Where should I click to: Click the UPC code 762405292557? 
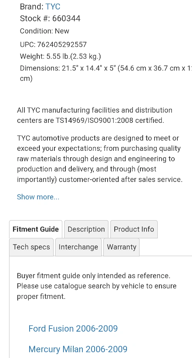62,44
